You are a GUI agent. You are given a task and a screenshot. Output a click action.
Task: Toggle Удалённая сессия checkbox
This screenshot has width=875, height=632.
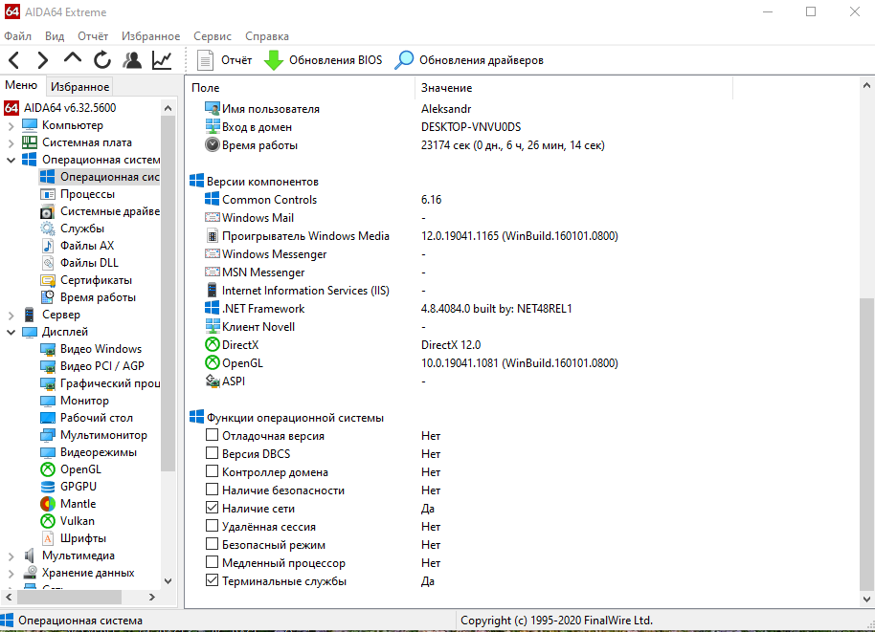tap(213, 526)
